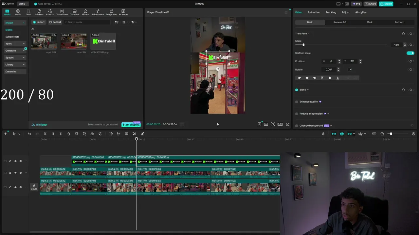This screenshot has height=235, width=419.
Task: Select the Mask sub-tab
Action: coord(370,22)
